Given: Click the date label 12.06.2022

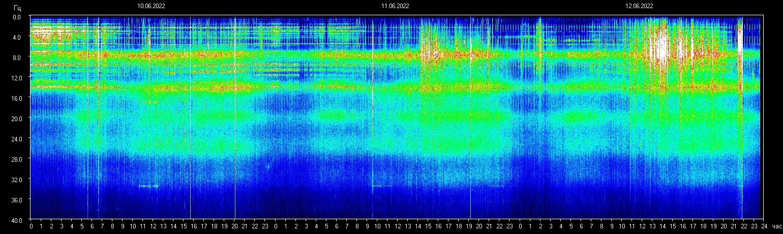Looking at the screenshot, I should [639, 6].
